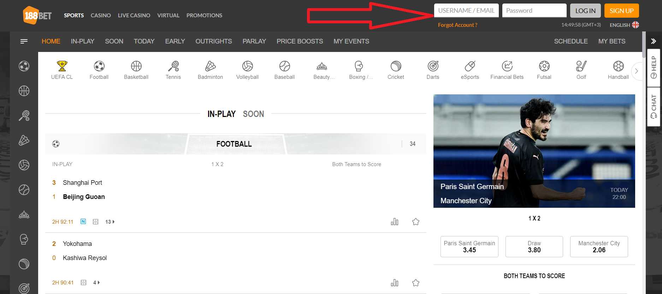Click football icon in left sidebar
The width and height of the screenshot is (662, 294).
click(x=24, y=66)
